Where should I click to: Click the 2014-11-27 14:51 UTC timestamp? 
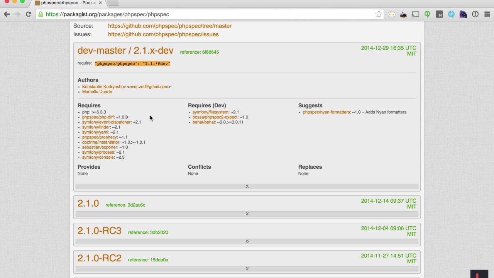[x=389, y=256]
